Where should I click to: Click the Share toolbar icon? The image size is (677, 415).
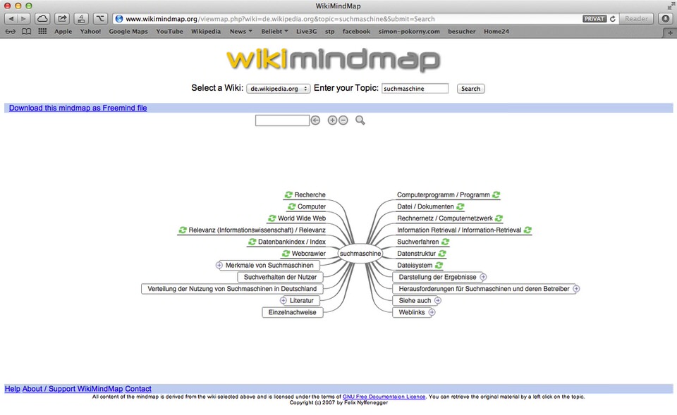(x=62, y=18)
